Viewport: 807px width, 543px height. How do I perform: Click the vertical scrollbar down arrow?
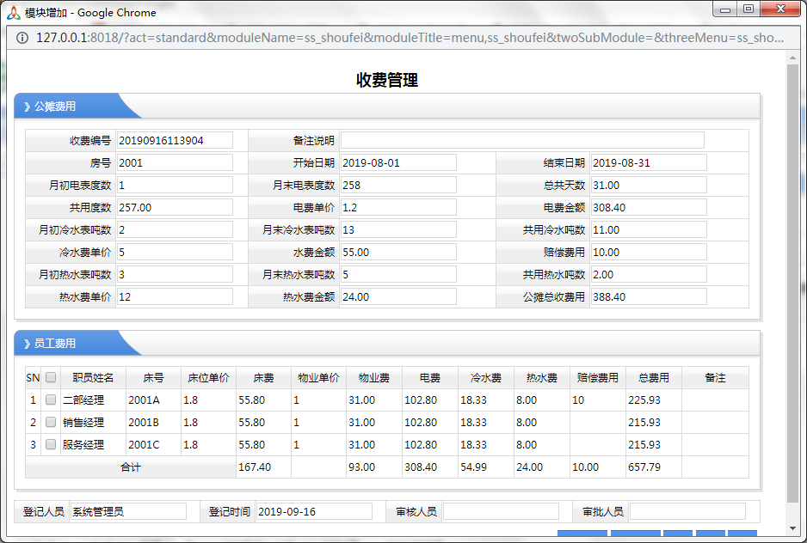point(792,528)
